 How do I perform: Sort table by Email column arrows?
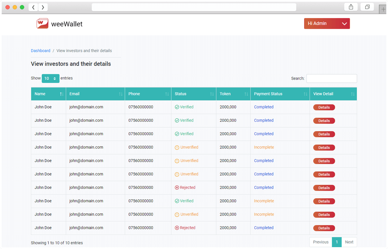pyautogui.click(x=121, y=94)
